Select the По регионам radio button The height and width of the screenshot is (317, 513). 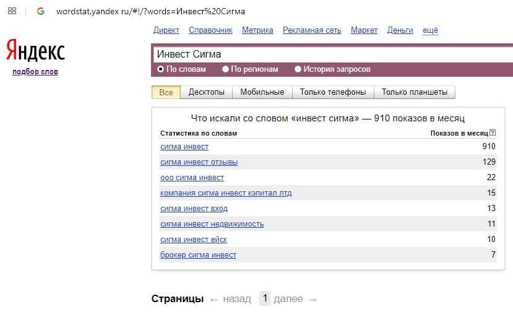pos(225,69)
